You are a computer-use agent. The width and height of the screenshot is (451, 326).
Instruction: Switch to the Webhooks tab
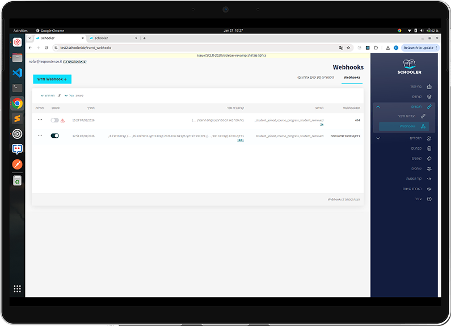coord(352,78)
